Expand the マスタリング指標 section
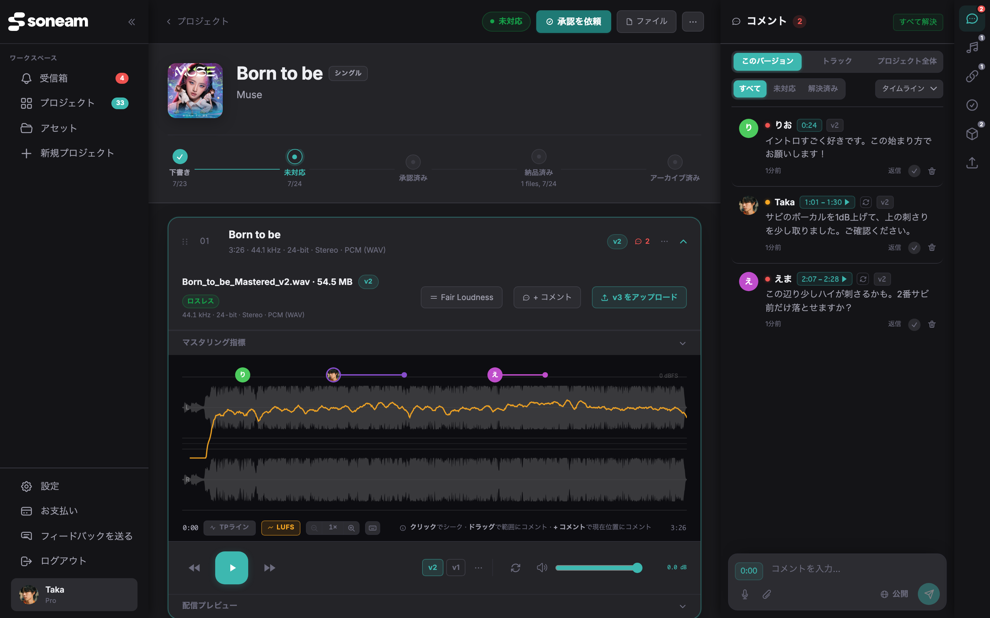 click(434, 343)
